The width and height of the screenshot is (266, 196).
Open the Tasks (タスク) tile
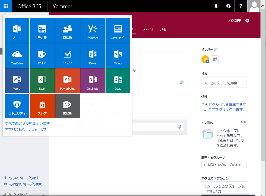coord(68,56)
